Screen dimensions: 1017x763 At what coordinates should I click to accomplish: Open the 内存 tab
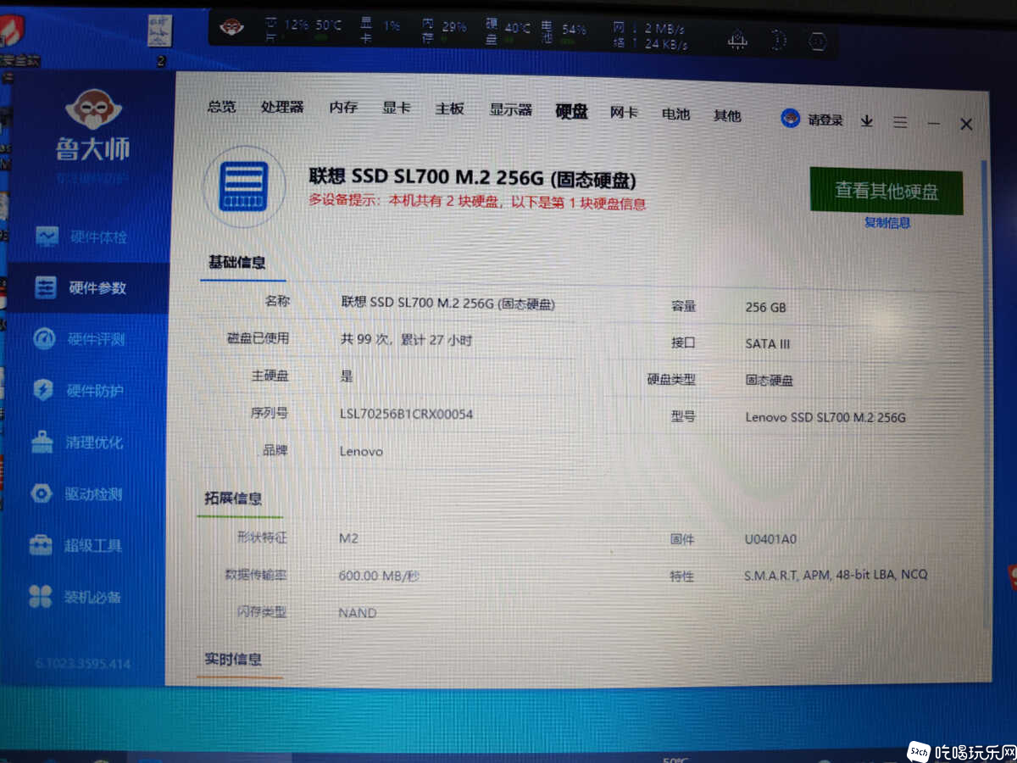(x=343, y=108)
